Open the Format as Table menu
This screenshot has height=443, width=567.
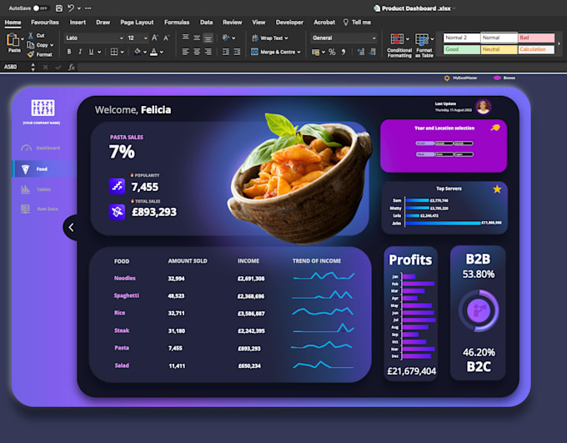click(424, 45)
